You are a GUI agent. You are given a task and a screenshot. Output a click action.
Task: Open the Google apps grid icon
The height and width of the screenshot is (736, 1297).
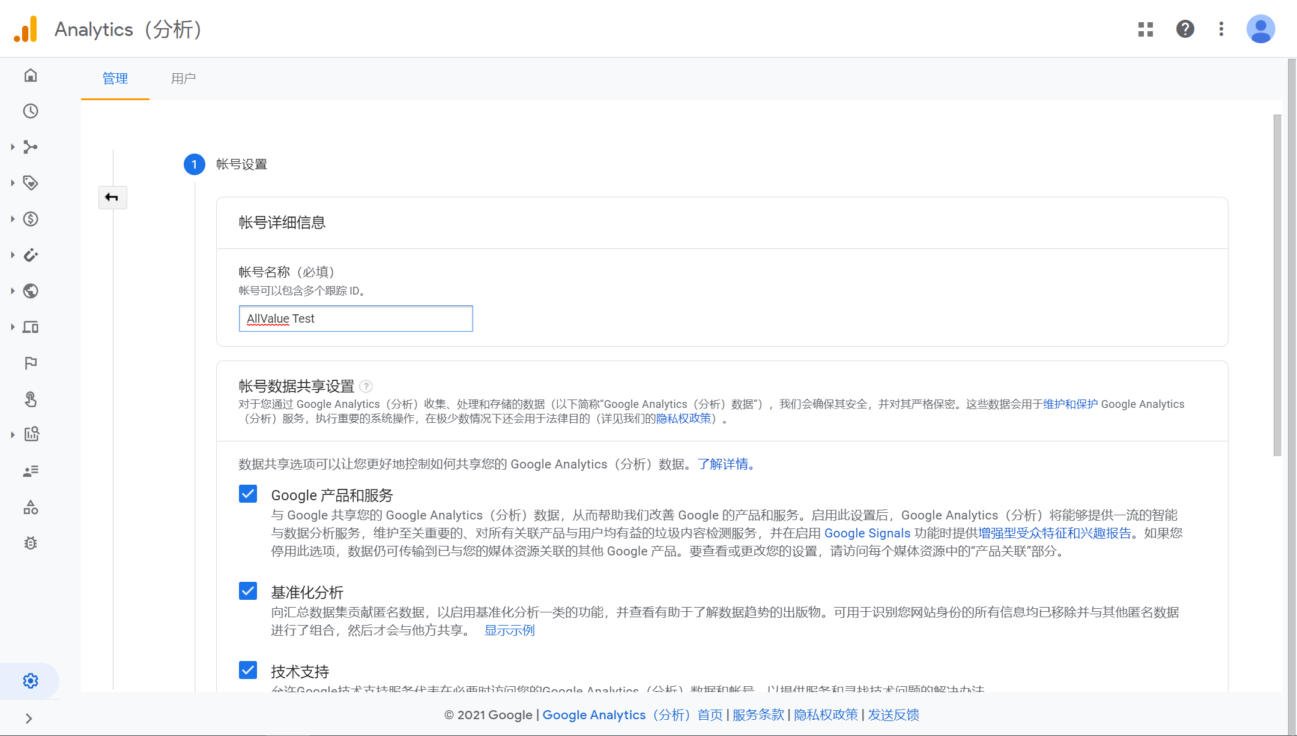click(1146, 29)
